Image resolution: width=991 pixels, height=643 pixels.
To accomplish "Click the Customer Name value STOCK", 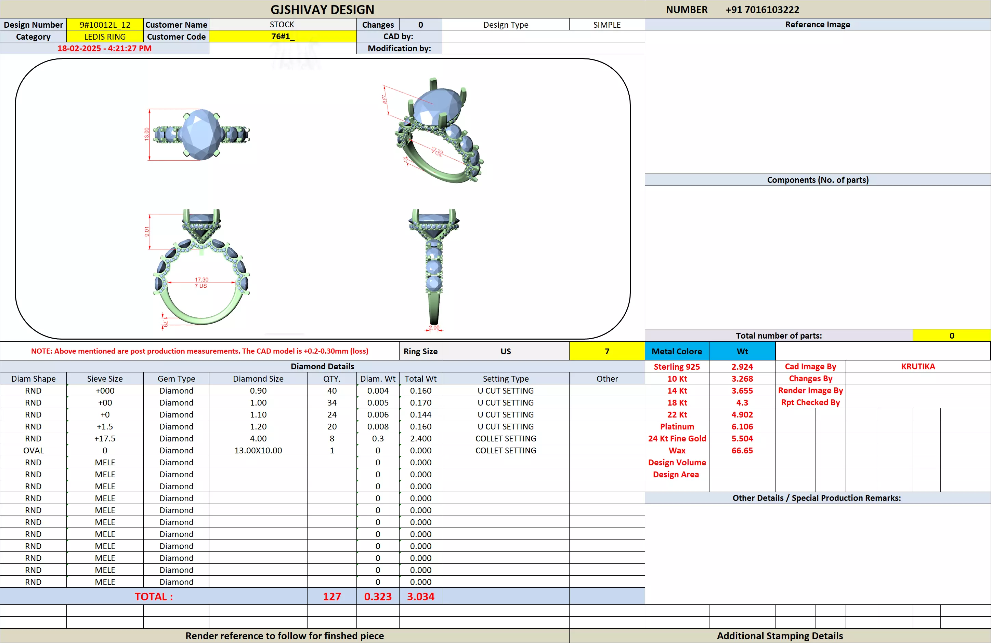I will click(282, 25).
